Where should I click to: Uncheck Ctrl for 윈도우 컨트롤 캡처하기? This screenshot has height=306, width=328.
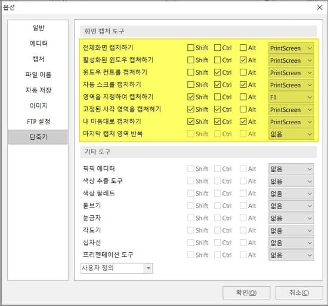pyautogui.click(x=217, y=72)
